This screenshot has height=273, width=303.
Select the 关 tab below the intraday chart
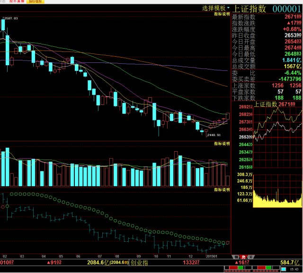pyautogui.click(x=250, y=257)
